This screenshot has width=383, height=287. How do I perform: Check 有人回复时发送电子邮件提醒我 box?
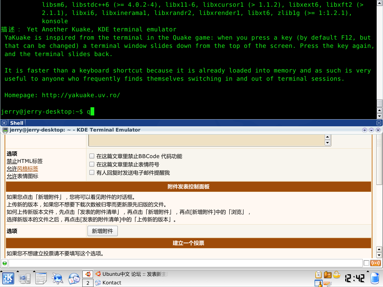pyautogui.click(x=92, y=173)
